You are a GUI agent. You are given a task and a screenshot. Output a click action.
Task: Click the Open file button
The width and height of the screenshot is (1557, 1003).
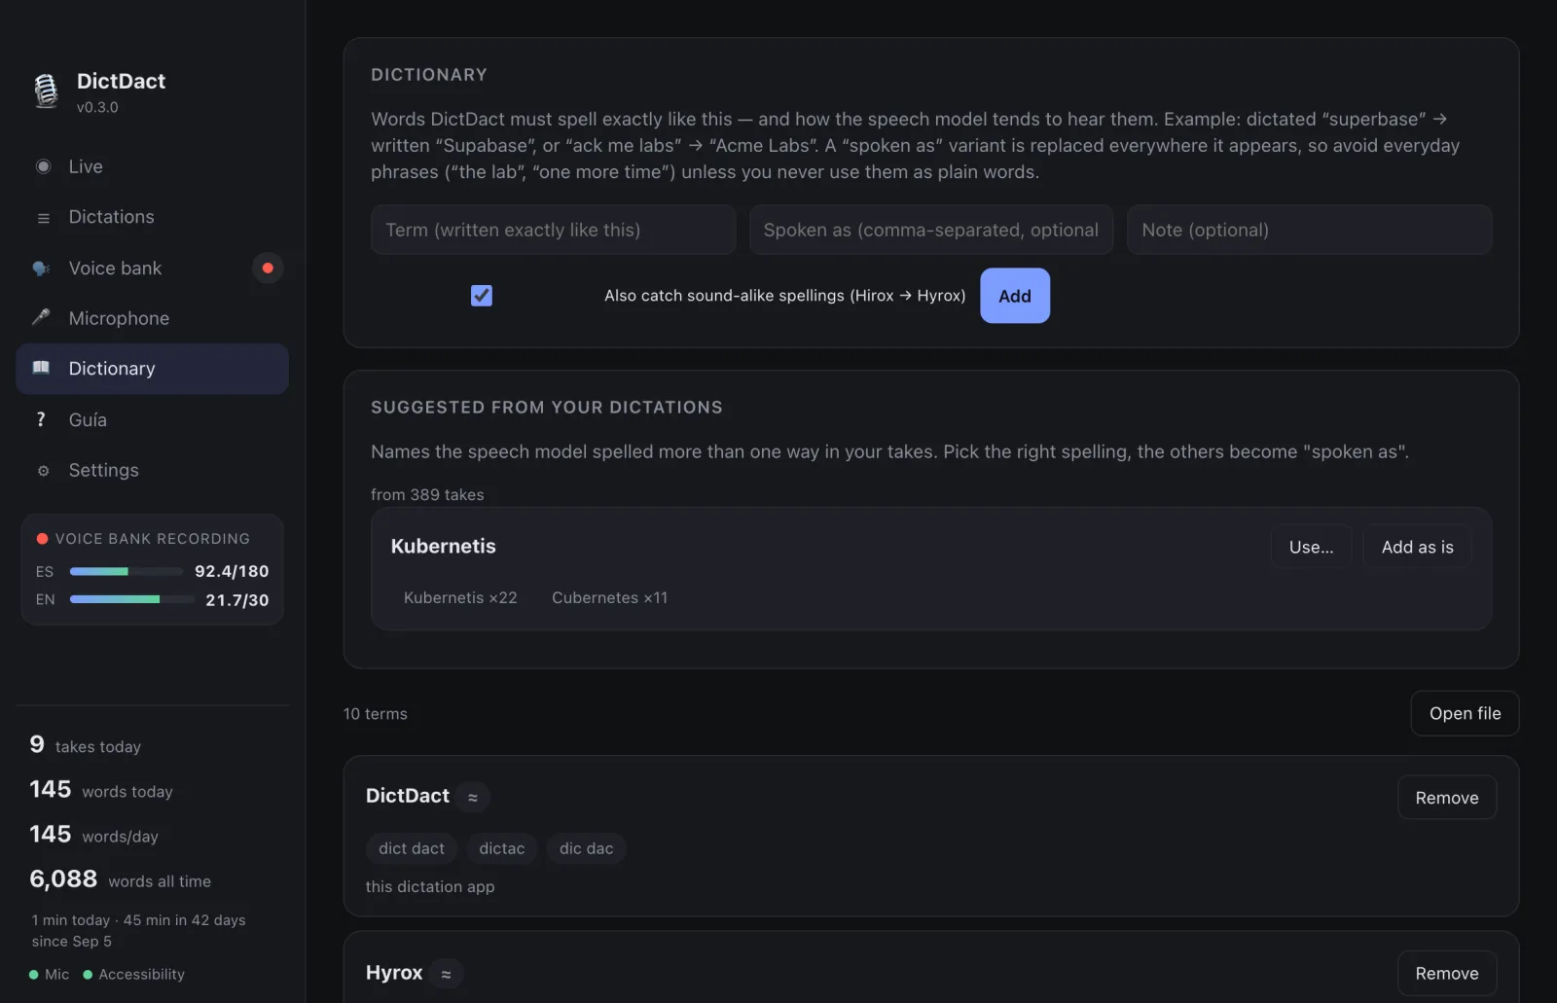(1465, 713)
